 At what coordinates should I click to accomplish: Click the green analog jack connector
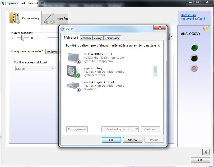point(194,47)
